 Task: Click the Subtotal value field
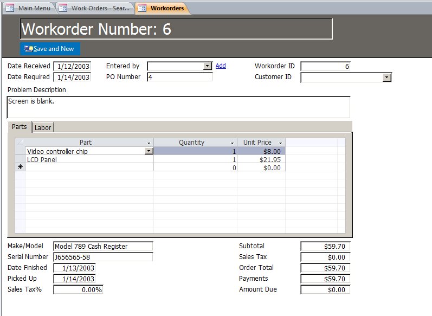tap(325, 246)
